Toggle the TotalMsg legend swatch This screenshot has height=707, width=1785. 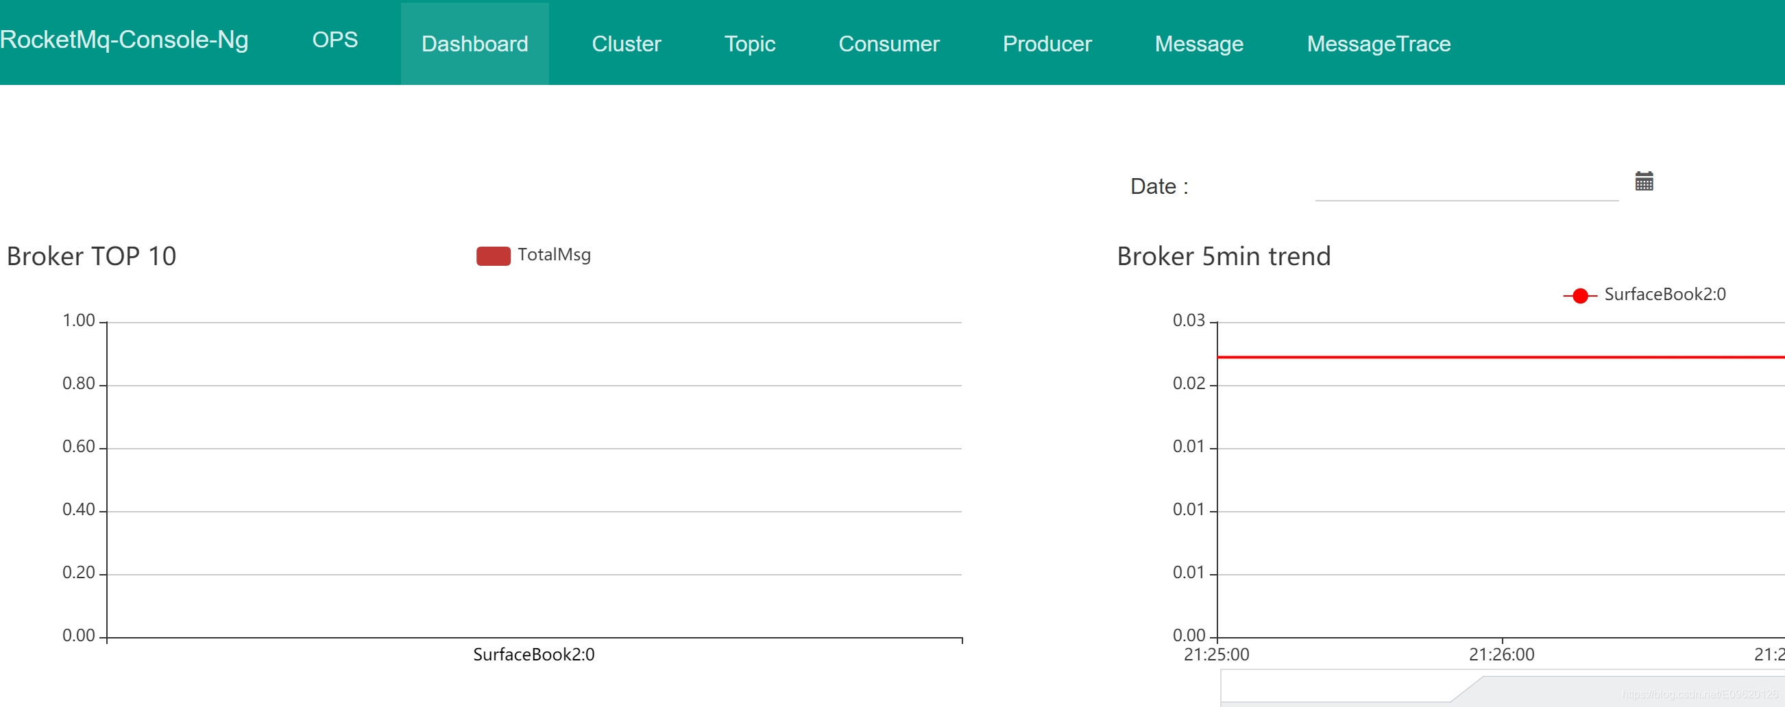[x=494, y=256]
